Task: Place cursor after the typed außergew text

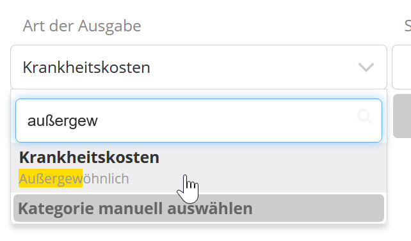Action: (99, 121)
